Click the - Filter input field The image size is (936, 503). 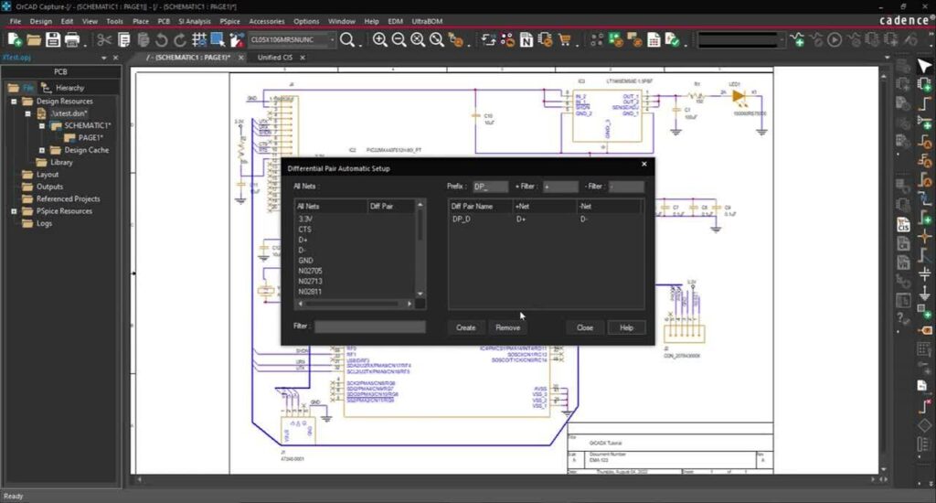point(626,187)
